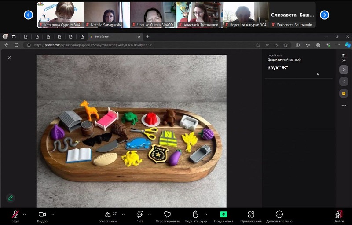The height and width of the screenshot is (225, 352).
Task: Switch to the sixth pinned document tab
Action: (82, 37)
